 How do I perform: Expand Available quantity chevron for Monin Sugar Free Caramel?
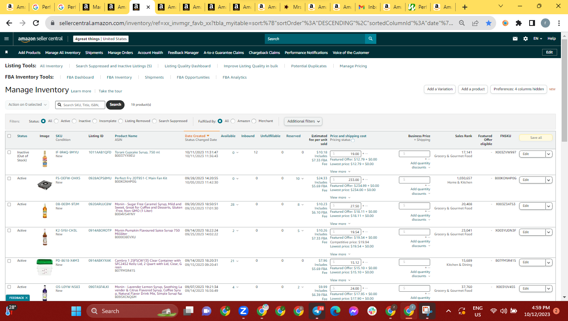coord(238,205)
